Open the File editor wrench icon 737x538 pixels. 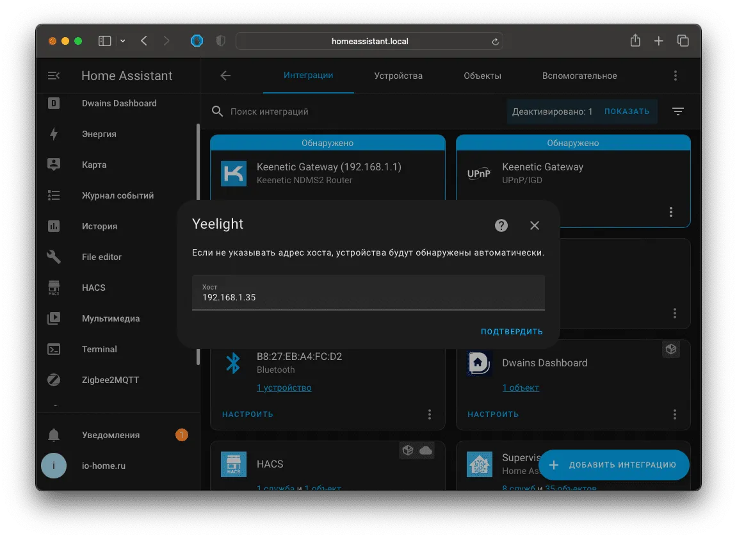tap(54, 257)
